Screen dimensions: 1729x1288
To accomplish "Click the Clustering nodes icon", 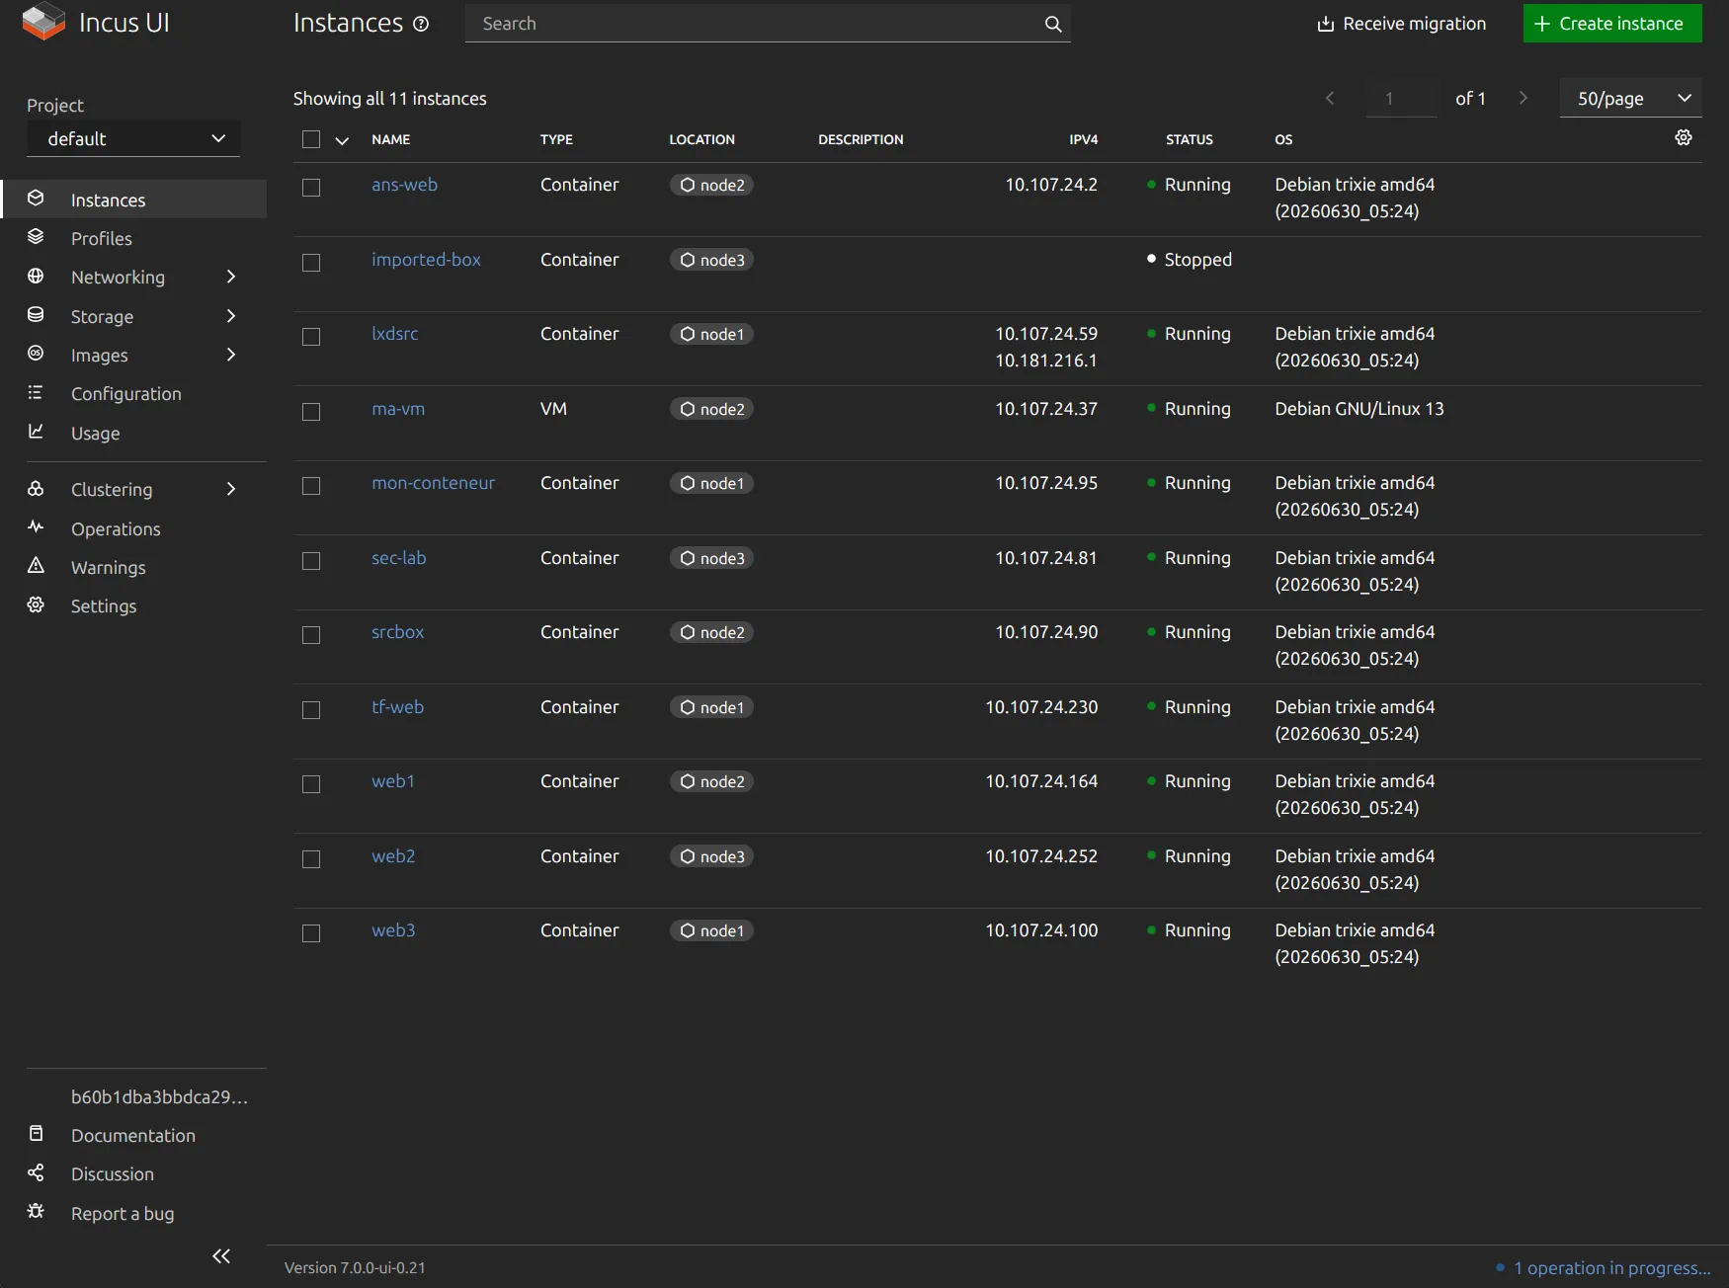I will pos(36,488).
